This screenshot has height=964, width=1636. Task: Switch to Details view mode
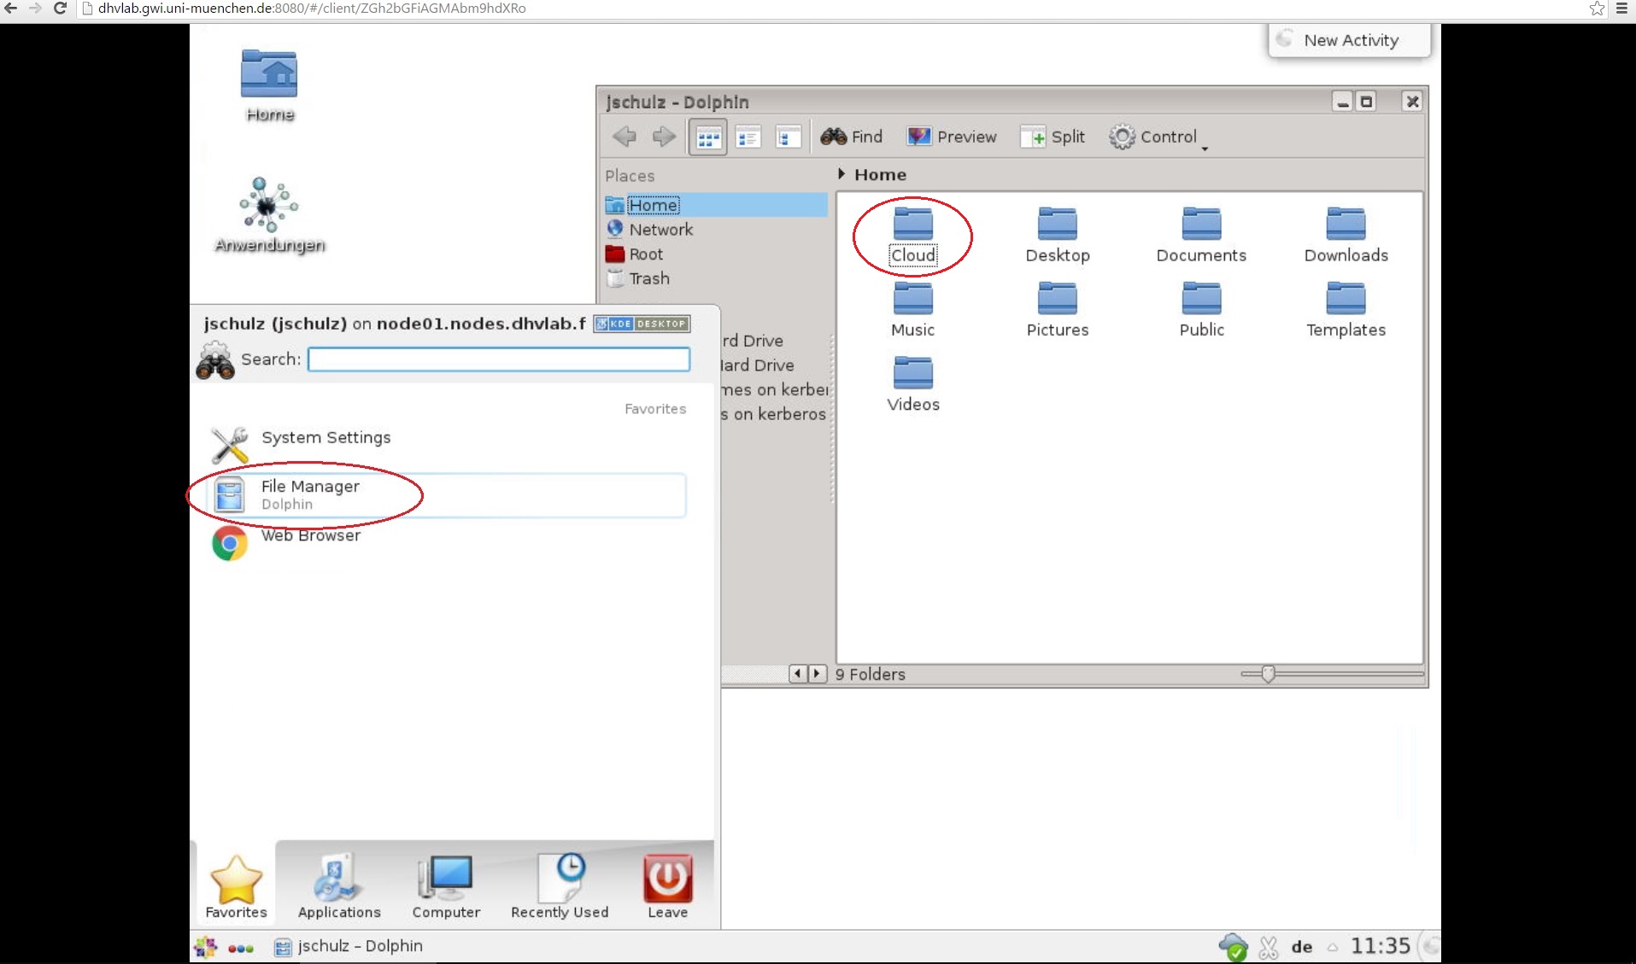(788, 137)
